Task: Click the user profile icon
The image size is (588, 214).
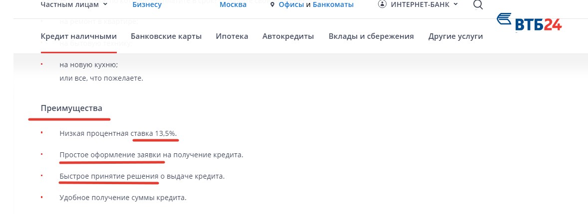Action: point(382,4)
